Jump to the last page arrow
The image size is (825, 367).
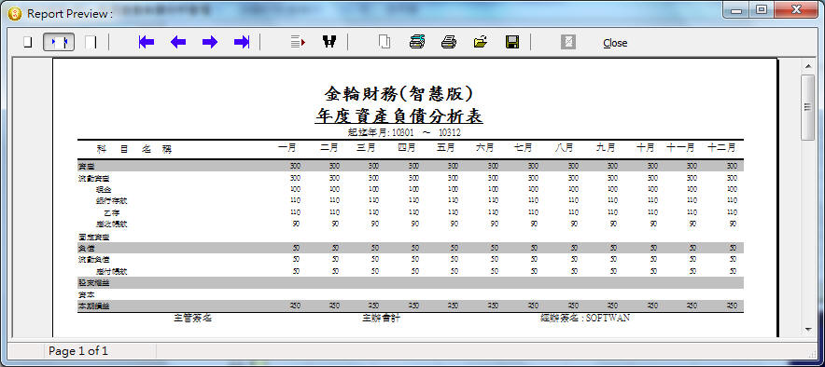tap(242, 43)
